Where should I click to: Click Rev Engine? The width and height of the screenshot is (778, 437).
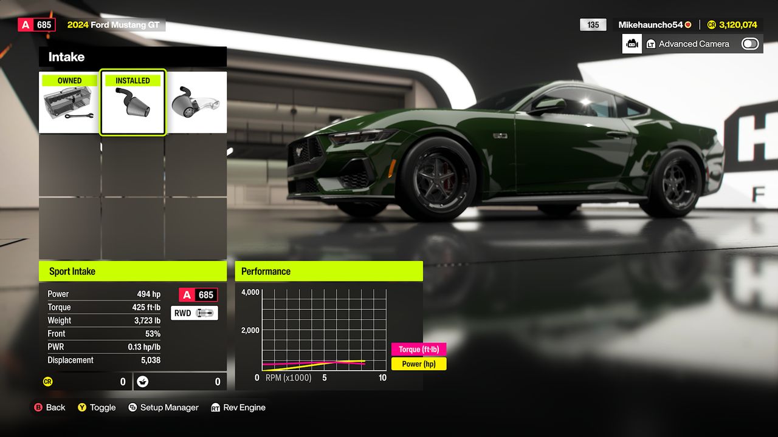click(x=244, y=407)
